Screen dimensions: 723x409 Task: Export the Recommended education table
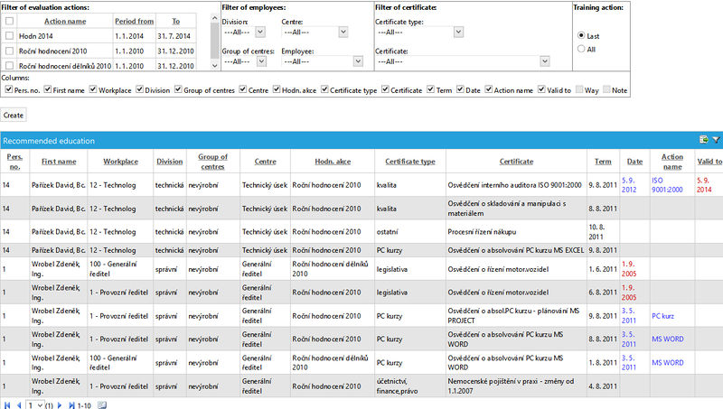pos(704,140)
